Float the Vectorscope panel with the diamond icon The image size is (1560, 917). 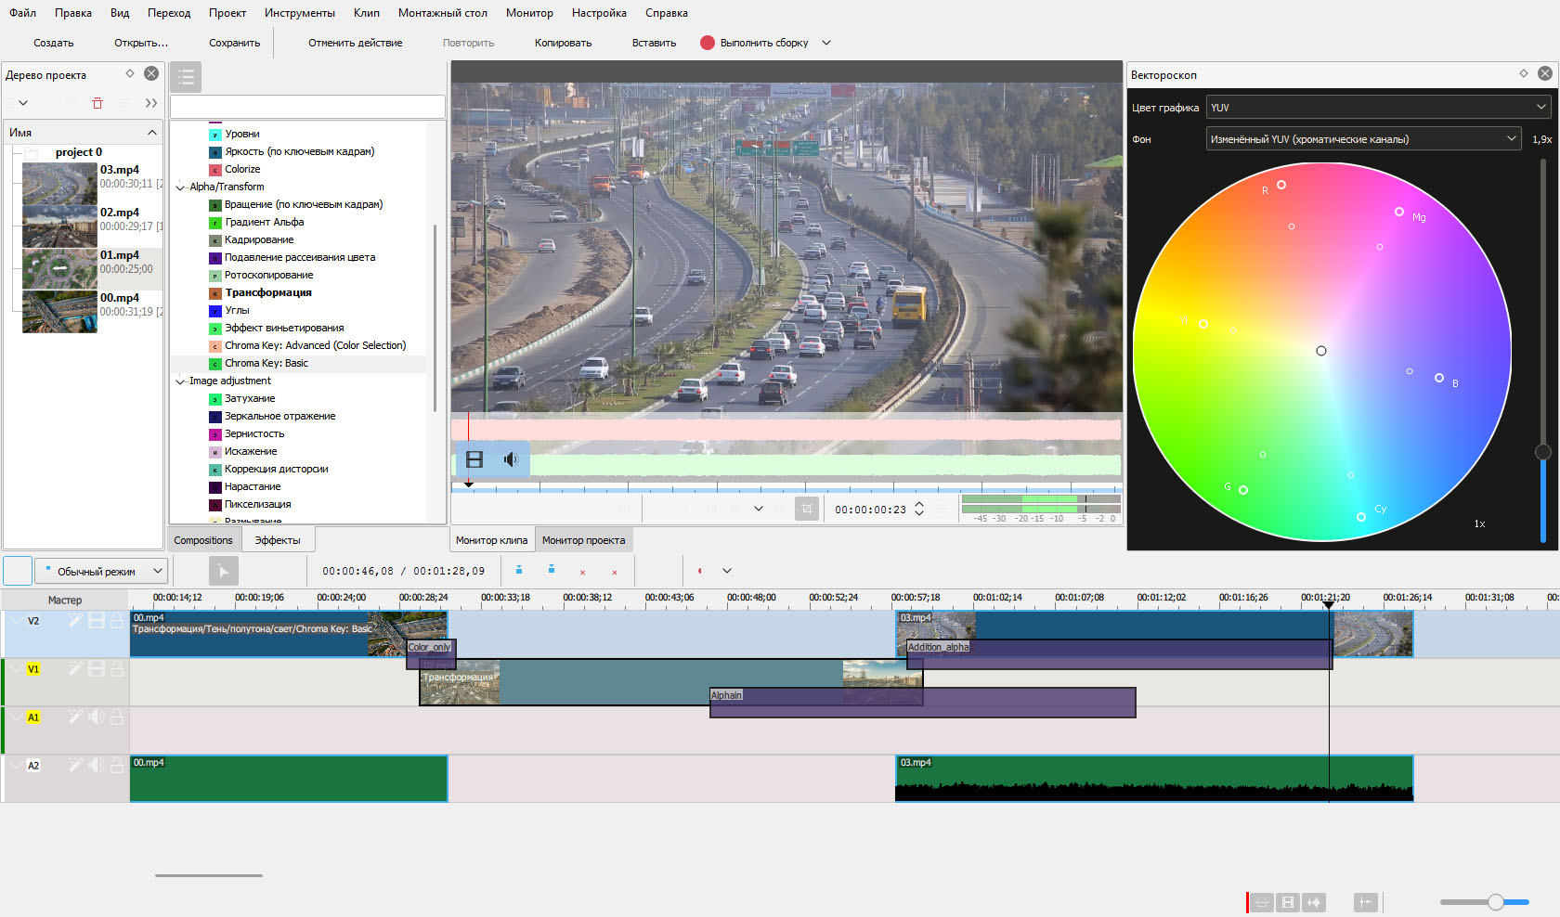1524,73
